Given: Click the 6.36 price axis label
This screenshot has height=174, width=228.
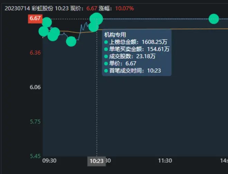Looking at the screenshot, I should coord(35,53).
